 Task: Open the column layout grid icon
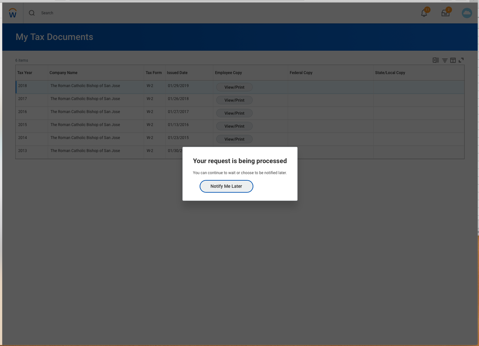[x=453, y=60]
